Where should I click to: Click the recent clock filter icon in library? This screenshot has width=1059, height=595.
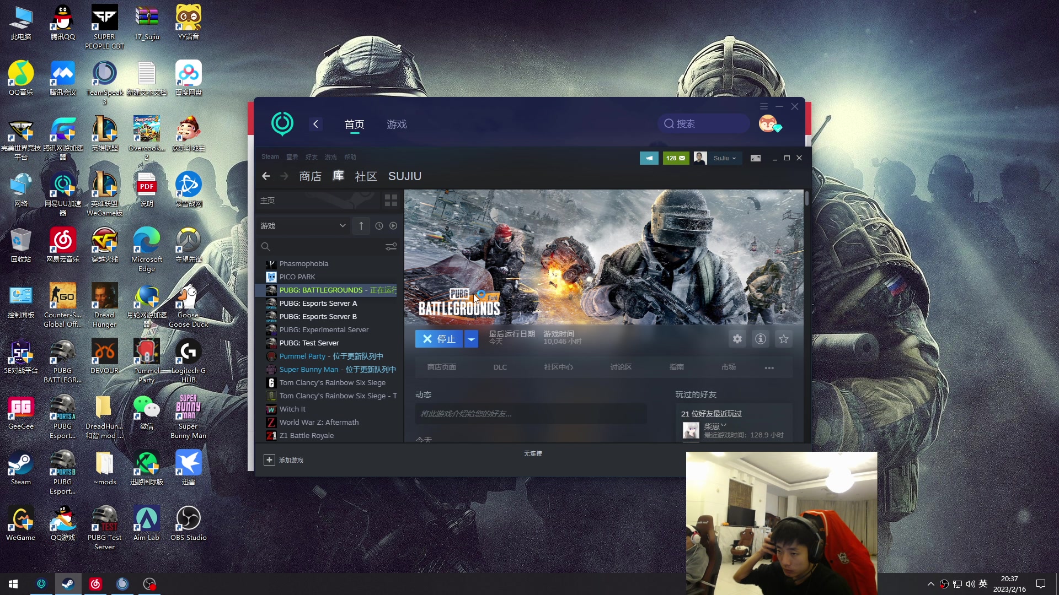coord(379,226)
